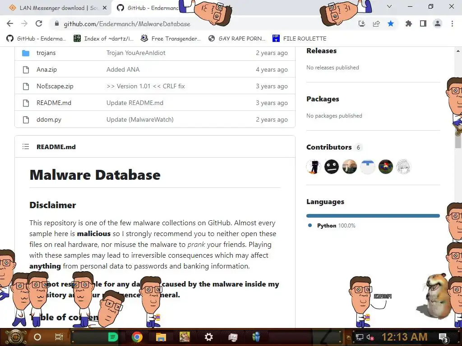The height and width of the screenshot is (346, 462).
Task: Open the Version 1.01 CRLF fix commit
Action: pyautogui.click(x=146, y=86)
